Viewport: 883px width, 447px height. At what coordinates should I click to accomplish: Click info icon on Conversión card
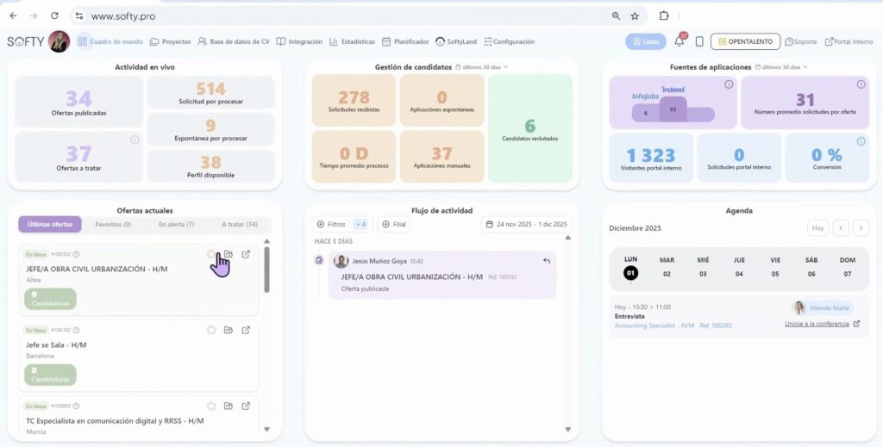point(861,142)
